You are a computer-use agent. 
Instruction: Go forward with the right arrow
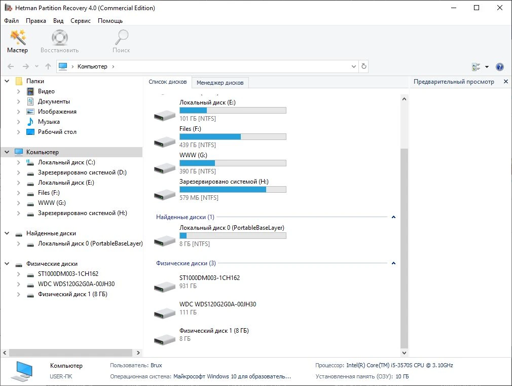point(25,66)
